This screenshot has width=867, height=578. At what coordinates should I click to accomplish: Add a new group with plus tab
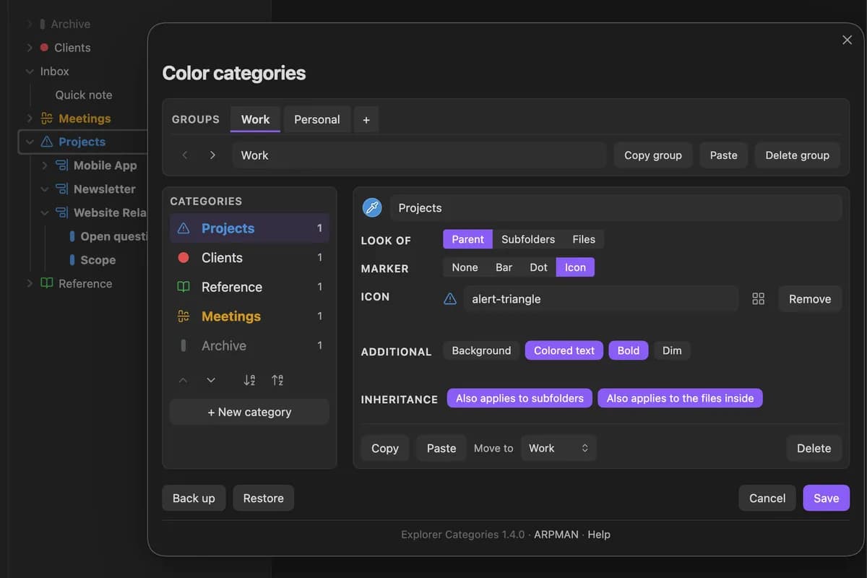(366, 120)
